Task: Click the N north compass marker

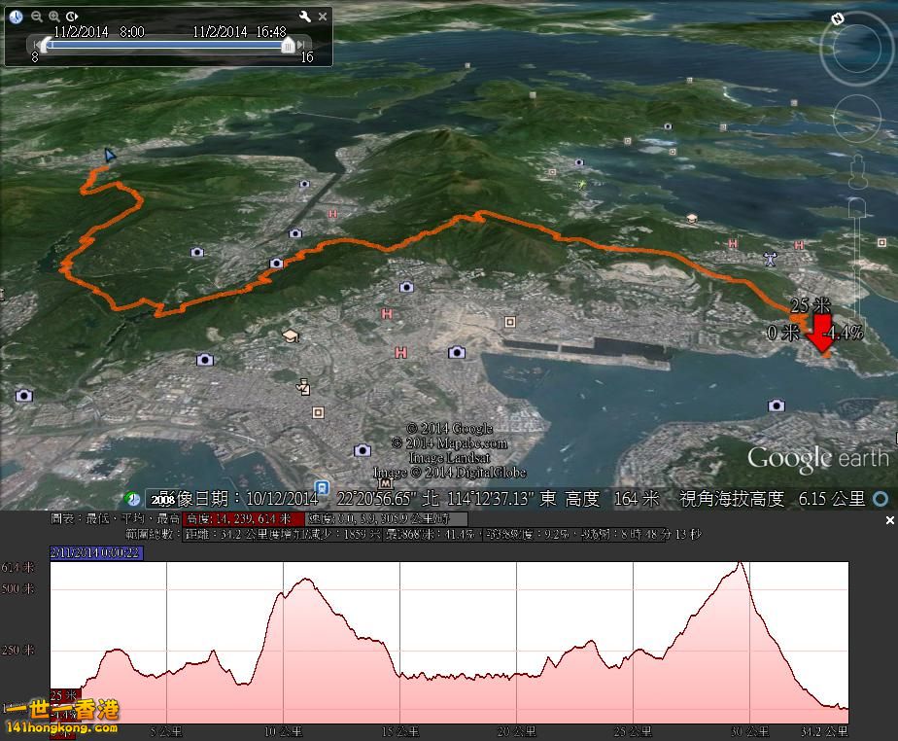Action: (x=839, y=18)
